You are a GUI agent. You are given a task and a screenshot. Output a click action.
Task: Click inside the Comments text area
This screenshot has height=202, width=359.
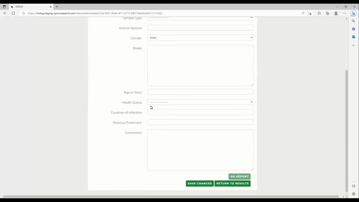click(x=200, y=150)
